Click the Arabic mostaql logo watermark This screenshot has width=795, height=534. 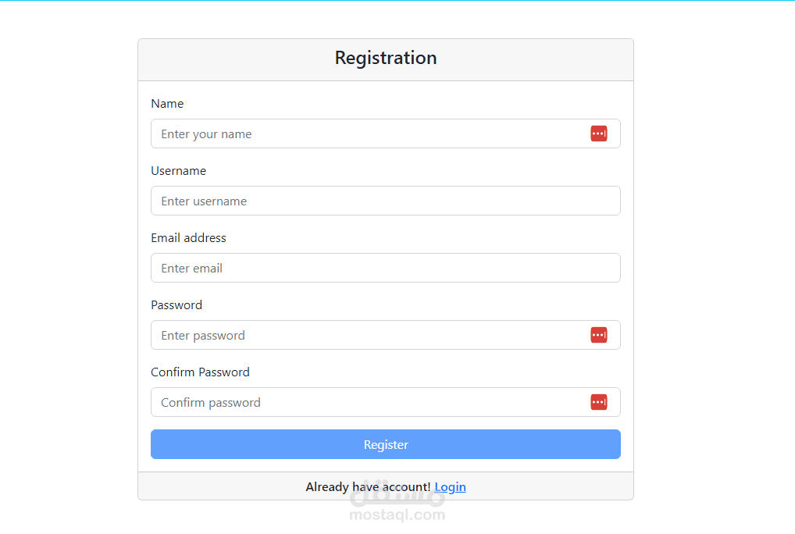tap(397, 497)
